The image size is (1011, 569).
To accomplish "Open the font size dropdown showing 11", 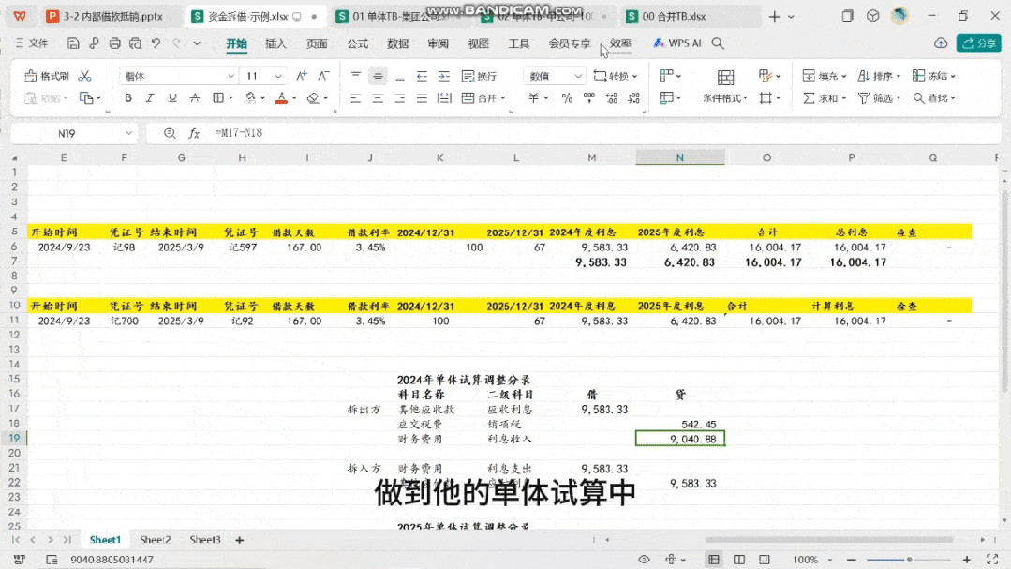I will coord(278,76).
